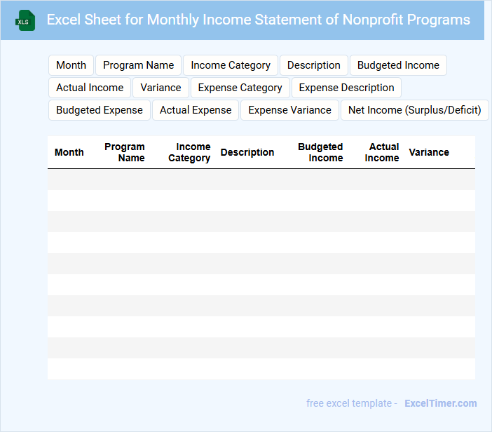Select the Actual Income tag
This screenshot has width=492, height=432.
tap(90, 88)
